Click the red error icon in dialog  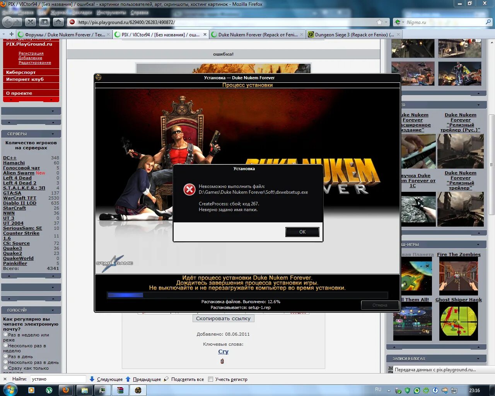(x=189, y=189)
